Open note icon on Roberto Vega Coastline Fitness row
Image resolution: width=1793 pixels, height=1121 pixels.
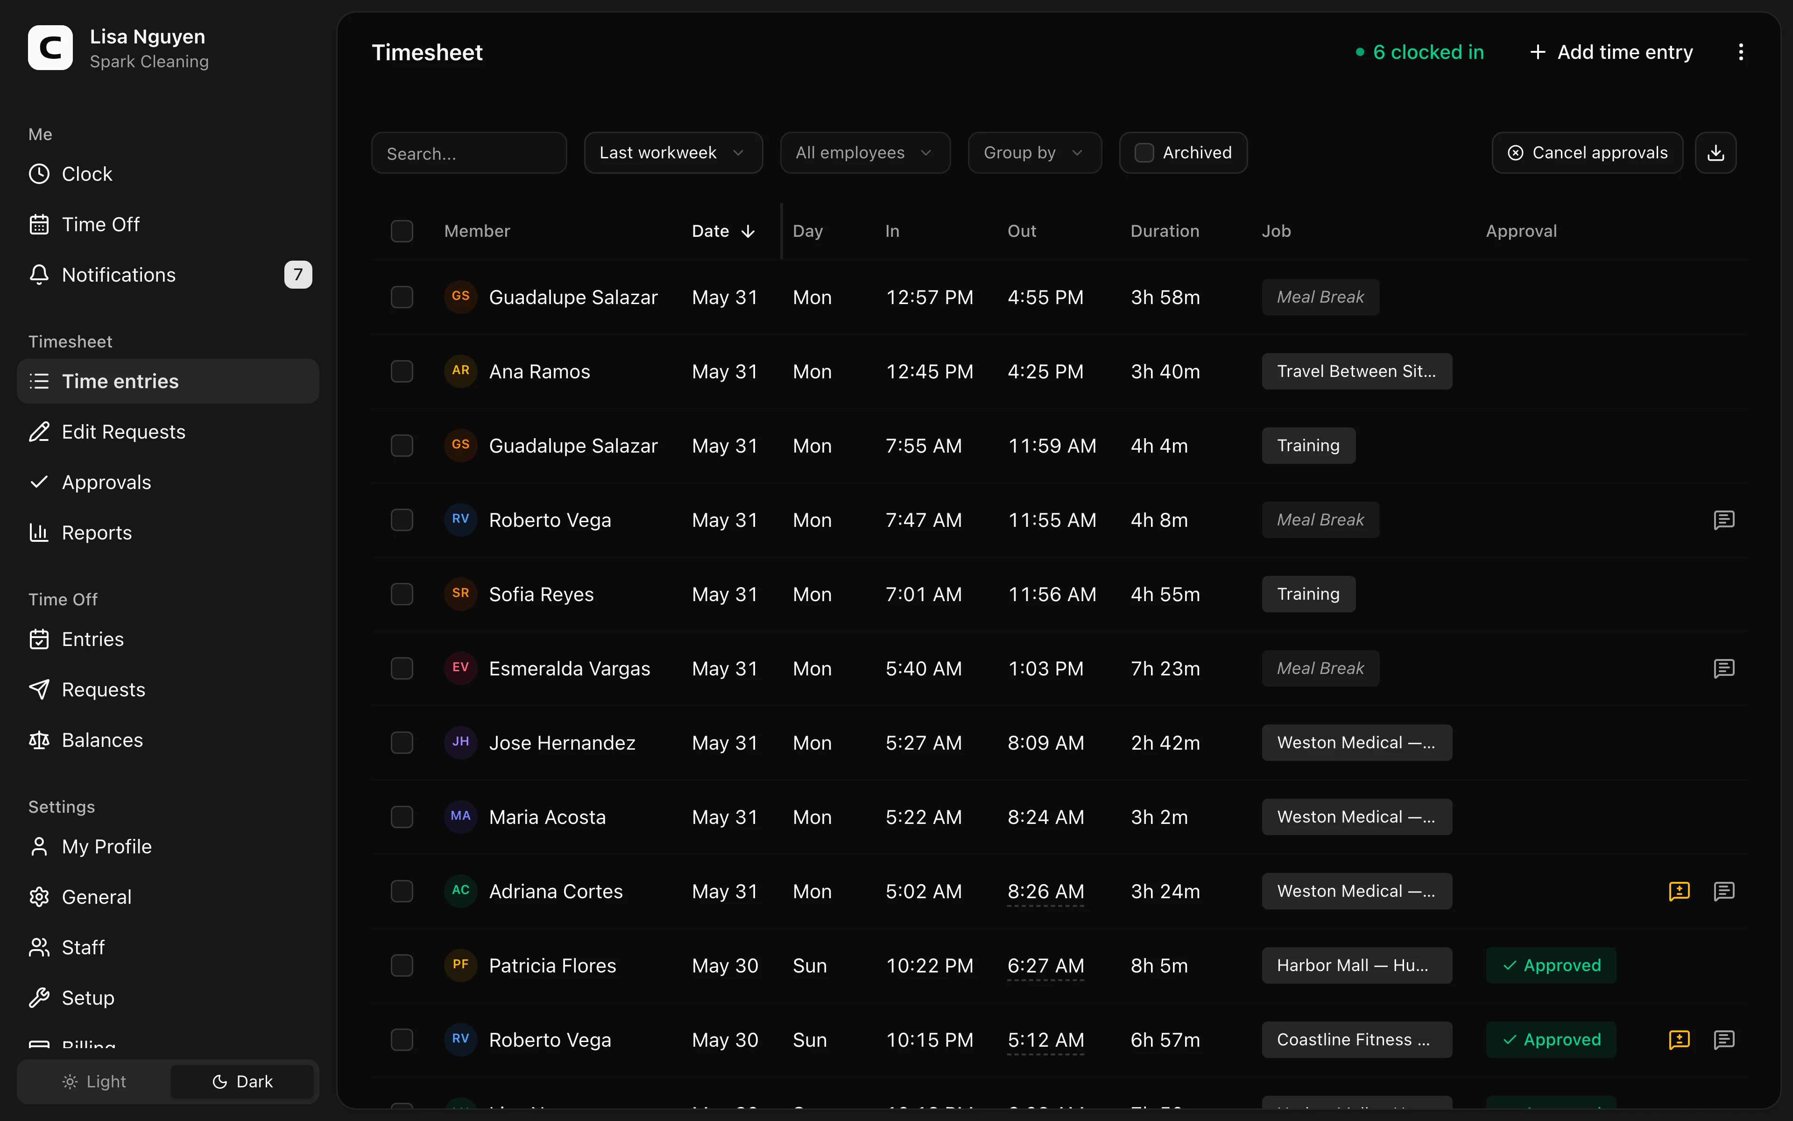tap(1723, 1039)
